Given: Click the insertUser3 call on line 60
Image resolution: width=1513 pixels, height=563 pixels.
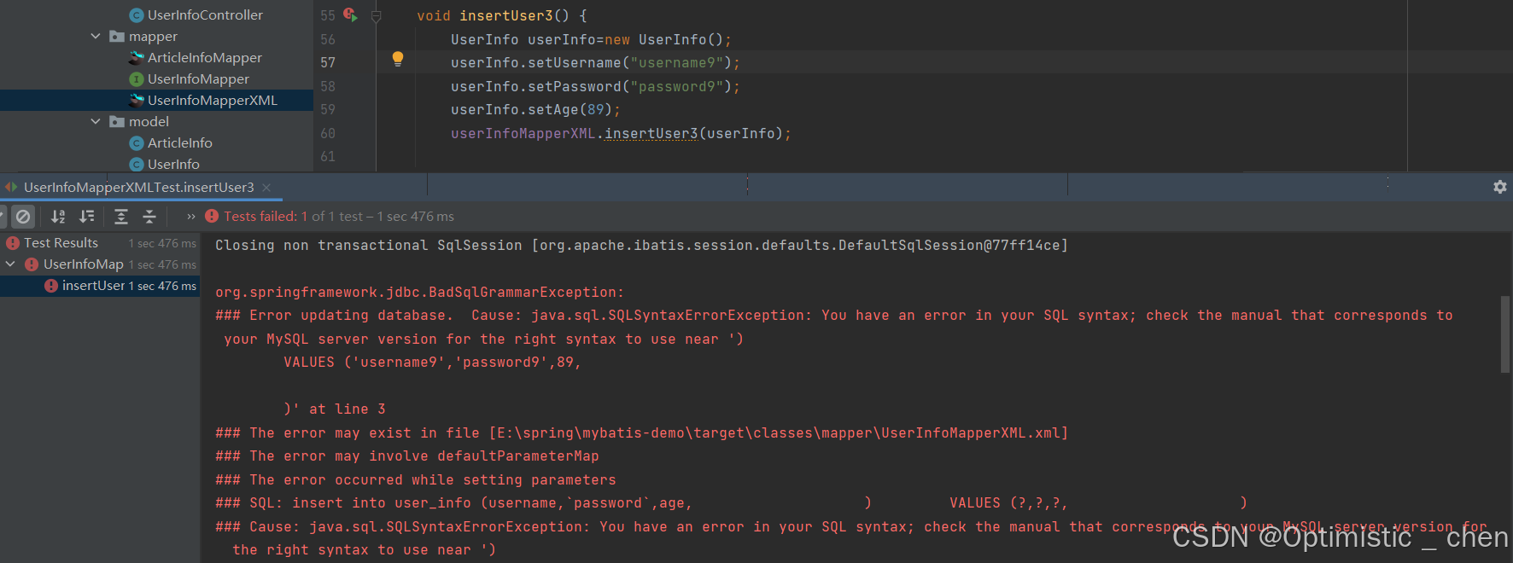Looking at the screenshot, I should tap(651, 134).
